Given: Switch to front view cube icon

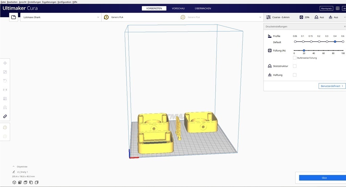Looking at the screenshot, I should (20, 182).
